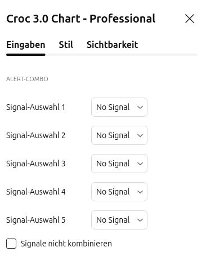Select the Eingaben tab

pos(26,45)
